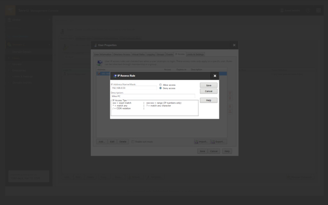
Task: Collapse the Domain section in the sidebar
Action: 50,45
